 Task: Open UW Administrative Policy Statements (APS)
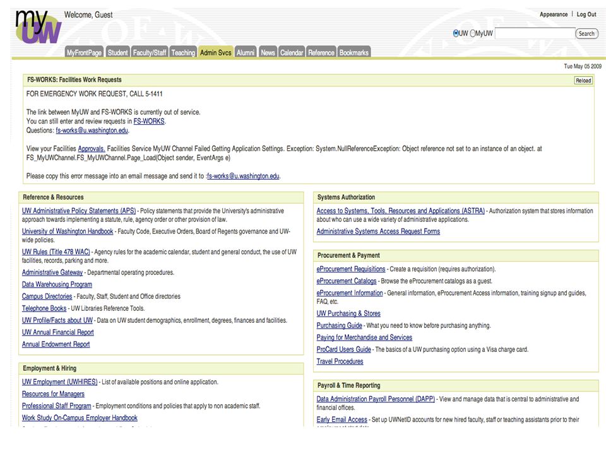(x=79, y=211)
